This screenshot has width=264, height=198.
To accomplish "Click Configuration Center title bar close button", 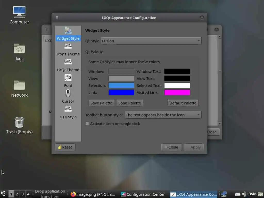I will (216, 30).
